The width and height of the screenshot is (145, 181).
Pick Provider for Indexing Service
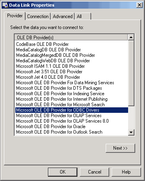[x=72, y=94]
